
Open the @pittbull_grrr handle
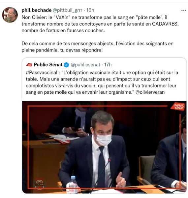[x=67, y=10]
